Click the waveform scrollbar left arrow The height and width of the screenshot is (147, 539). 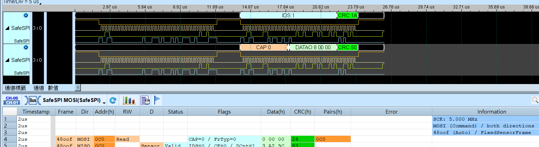(78, 88)
